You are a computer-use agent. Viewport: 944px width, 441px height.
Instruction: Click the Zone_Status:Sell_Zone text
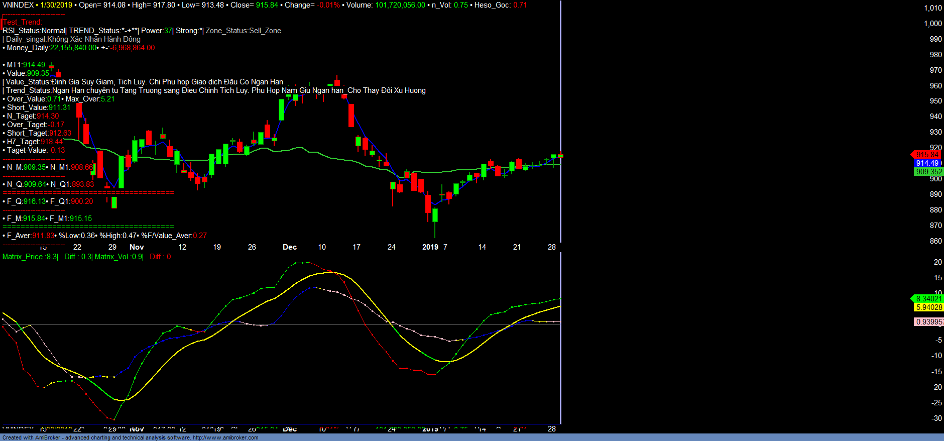(244, 31)
